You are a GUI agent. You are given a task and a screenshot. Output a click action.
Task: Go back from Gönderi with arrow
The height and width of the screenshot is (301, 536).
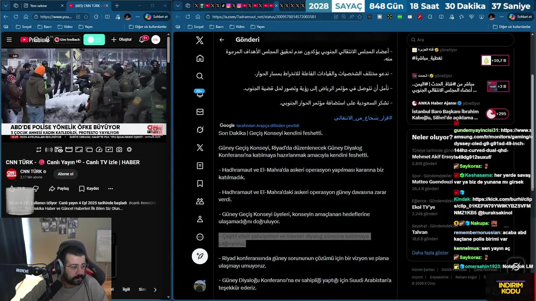click(x=222, y=40)
